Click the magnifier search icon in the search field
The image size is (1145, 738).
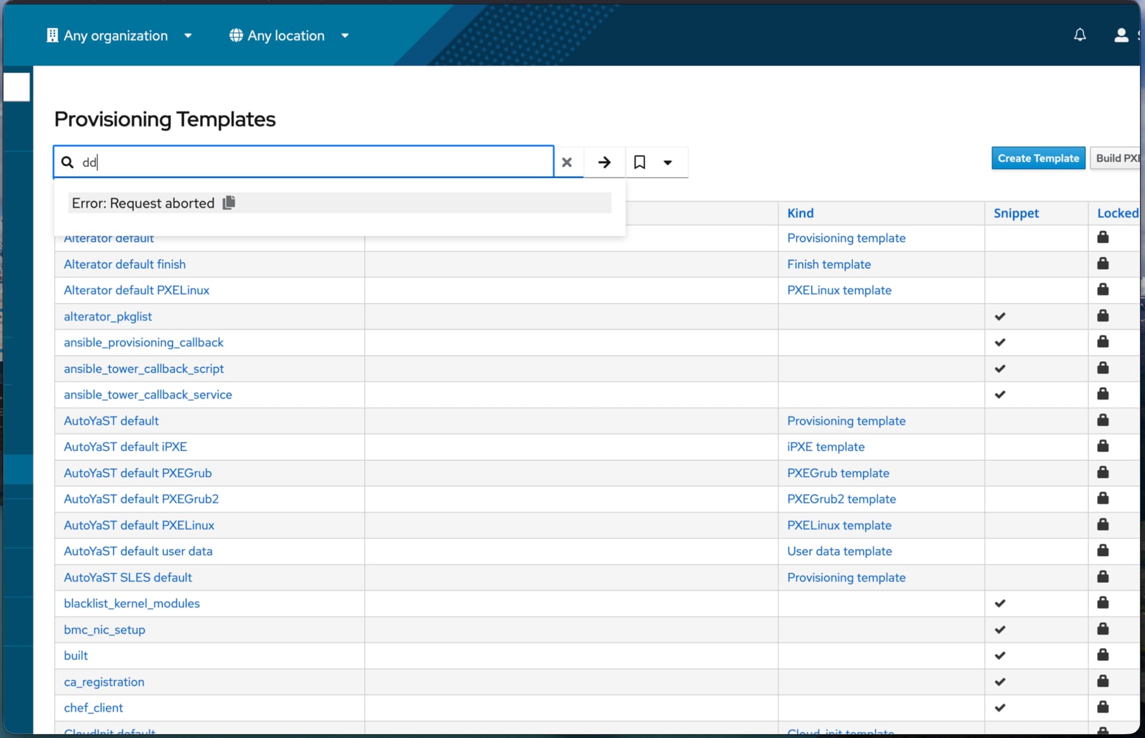[x=67, y=162]
